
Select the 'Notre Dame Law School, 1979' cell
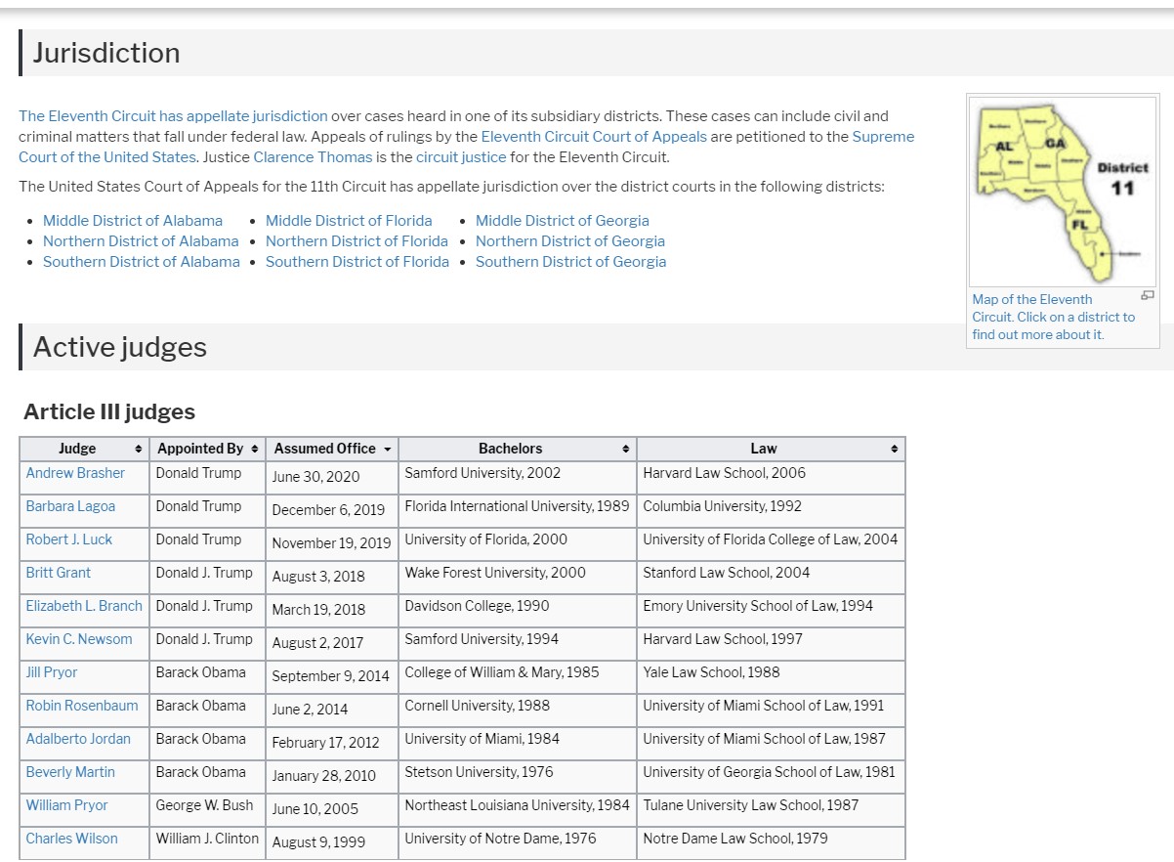(x=772, y=842)
